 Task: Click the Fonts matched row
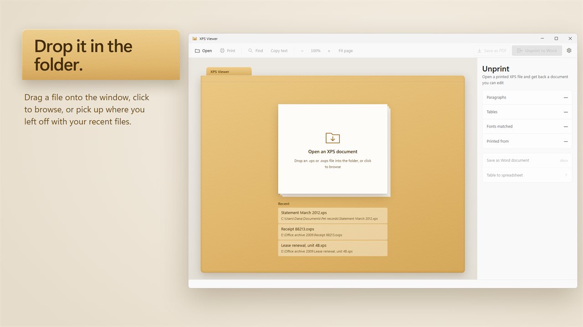tap(527, 127)
